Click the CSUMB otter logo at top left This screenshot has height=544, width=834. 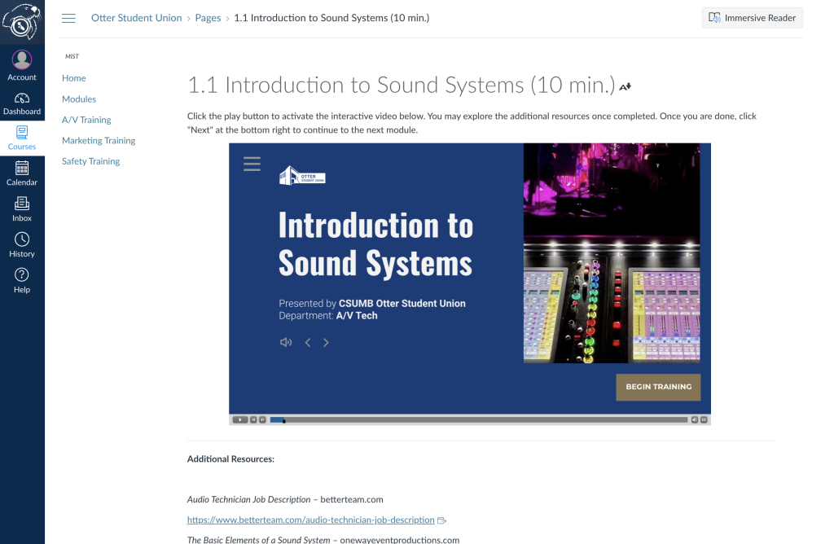[22, 22]
